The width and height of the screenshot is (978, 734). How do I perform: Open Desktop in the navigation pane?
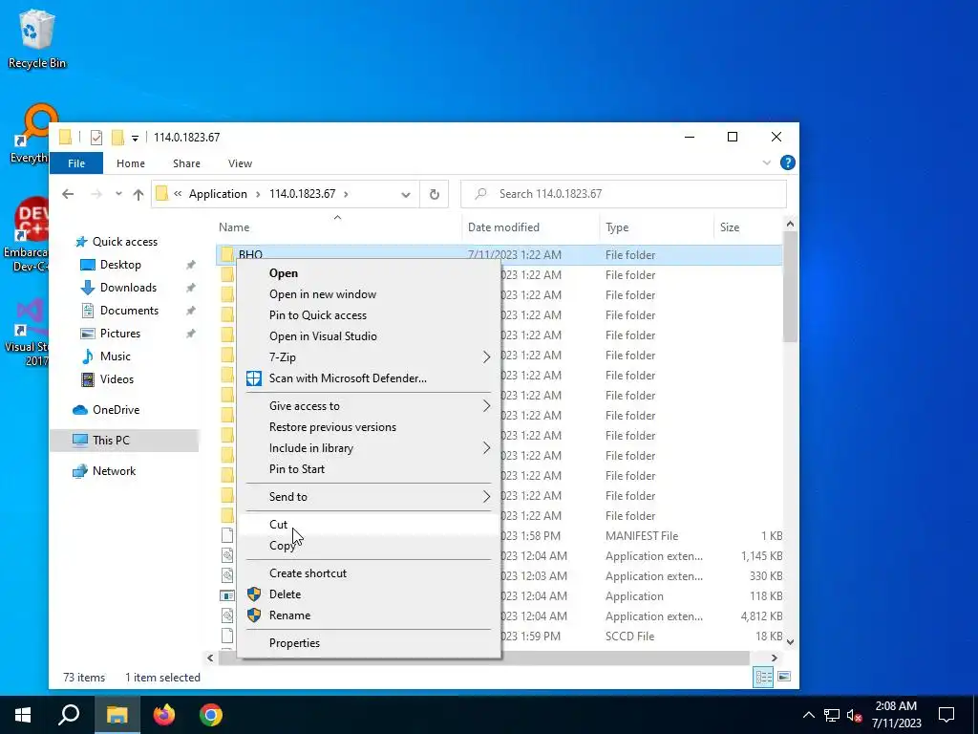pyautogui.click(x=120, y=266)
